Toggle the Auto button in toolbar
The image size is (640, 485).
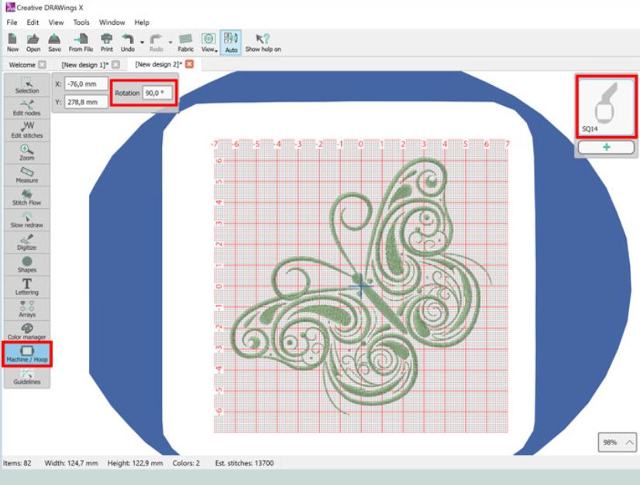coord(230,42)
